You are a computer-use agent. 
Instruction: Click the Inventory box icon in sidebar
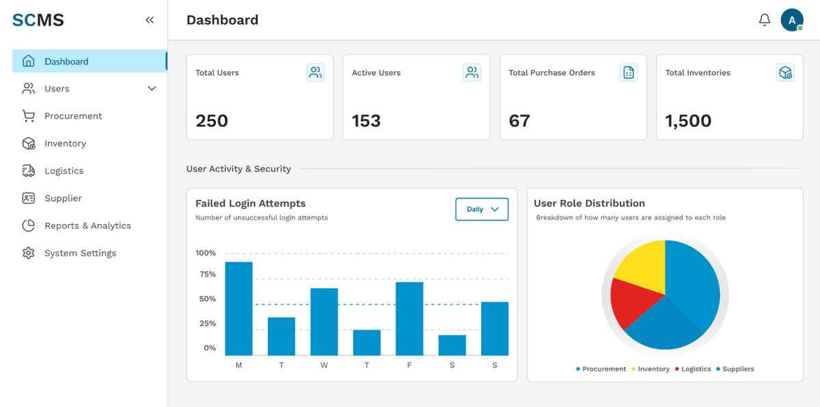28,143
